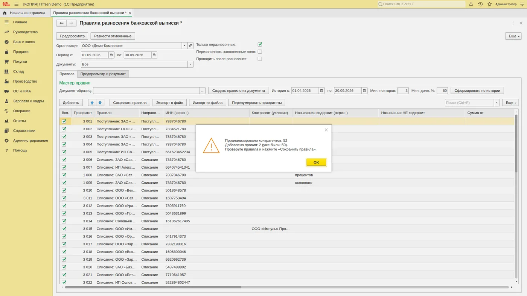This screenshot has width=527, height=296.
Task: Choose a sample document with the ellipsis button
Action: click(x=203, y=91)
